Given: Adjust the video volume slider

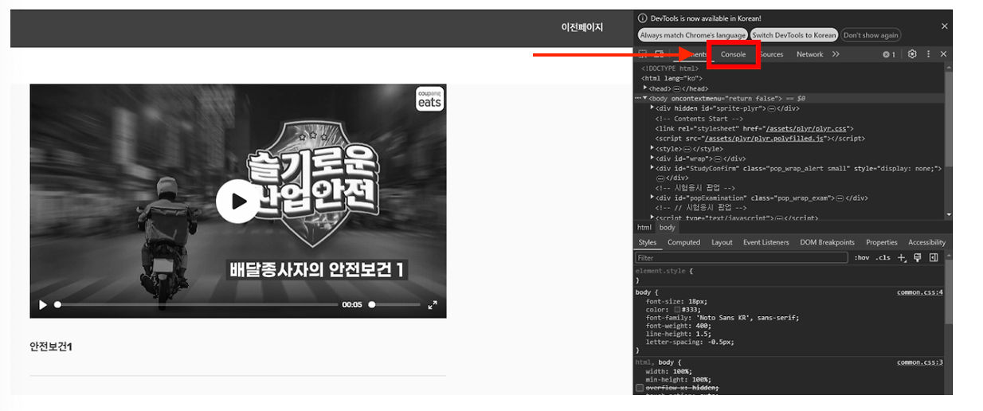Looking at the screenshot, I should click(395, 304).
